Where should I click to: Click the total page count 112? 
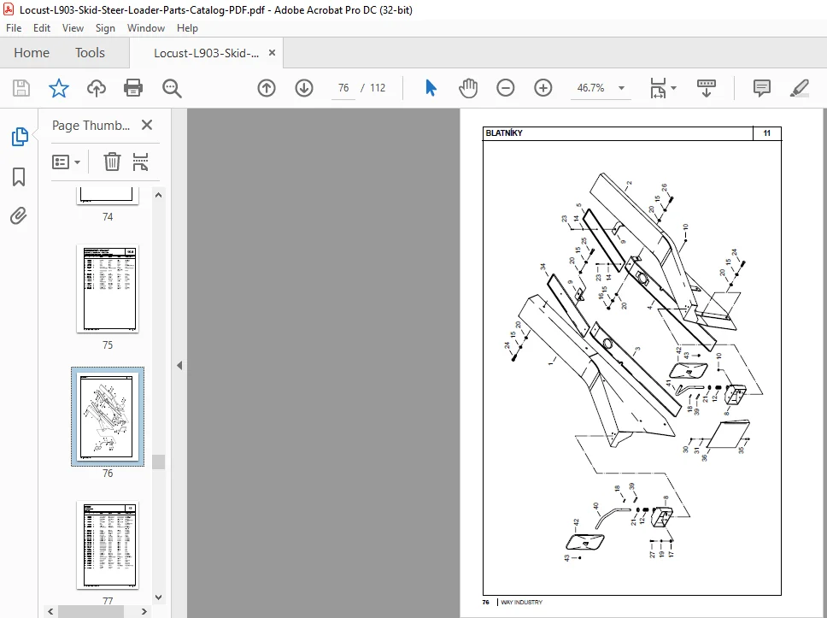tap(378, 87)
